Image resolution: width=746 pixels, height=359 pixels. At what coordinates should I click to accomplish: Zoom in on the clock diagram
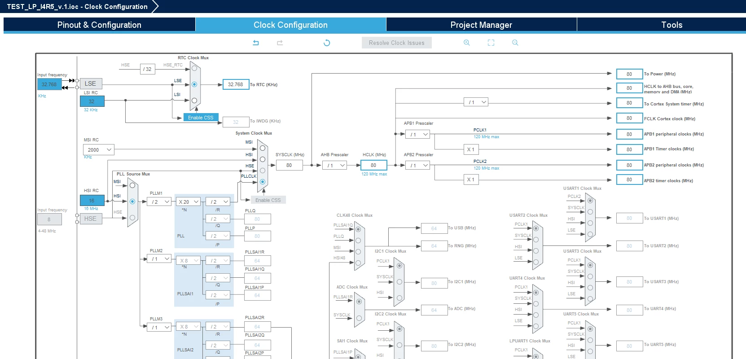click(467, 43)
